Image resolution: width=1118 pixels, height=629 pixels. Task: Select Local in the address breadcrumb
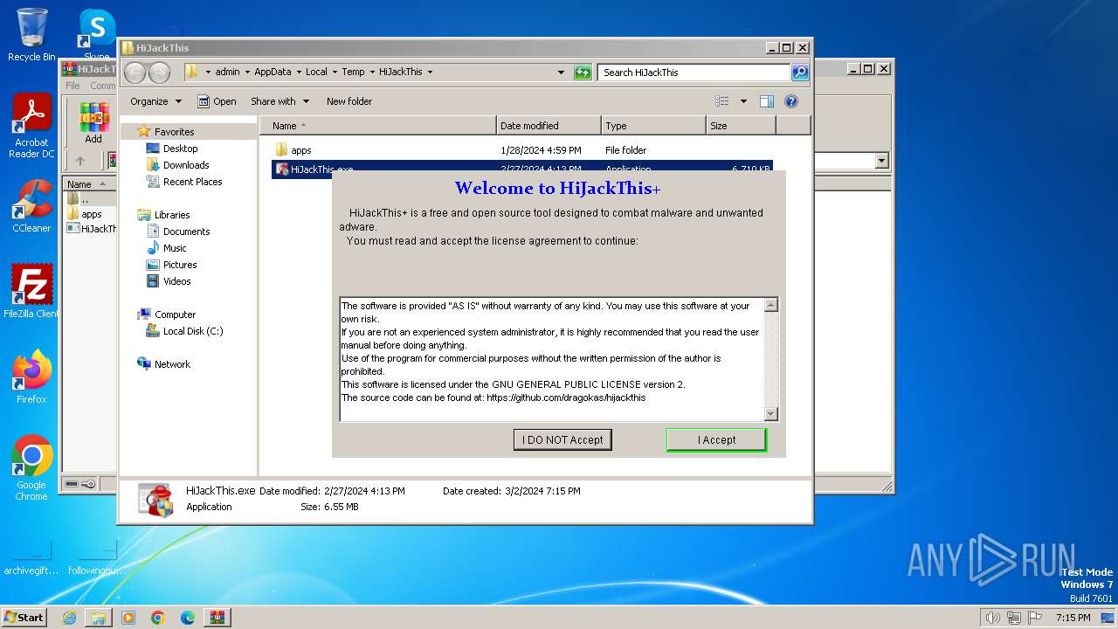click(316, 73)
